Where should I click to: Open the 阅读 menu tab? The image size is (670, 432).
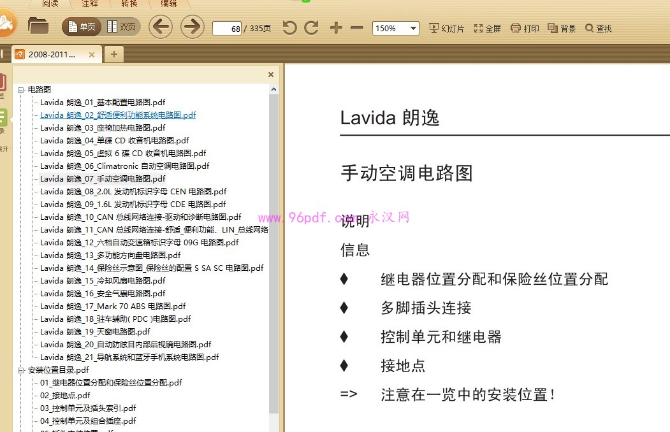[x=50, y=3]
